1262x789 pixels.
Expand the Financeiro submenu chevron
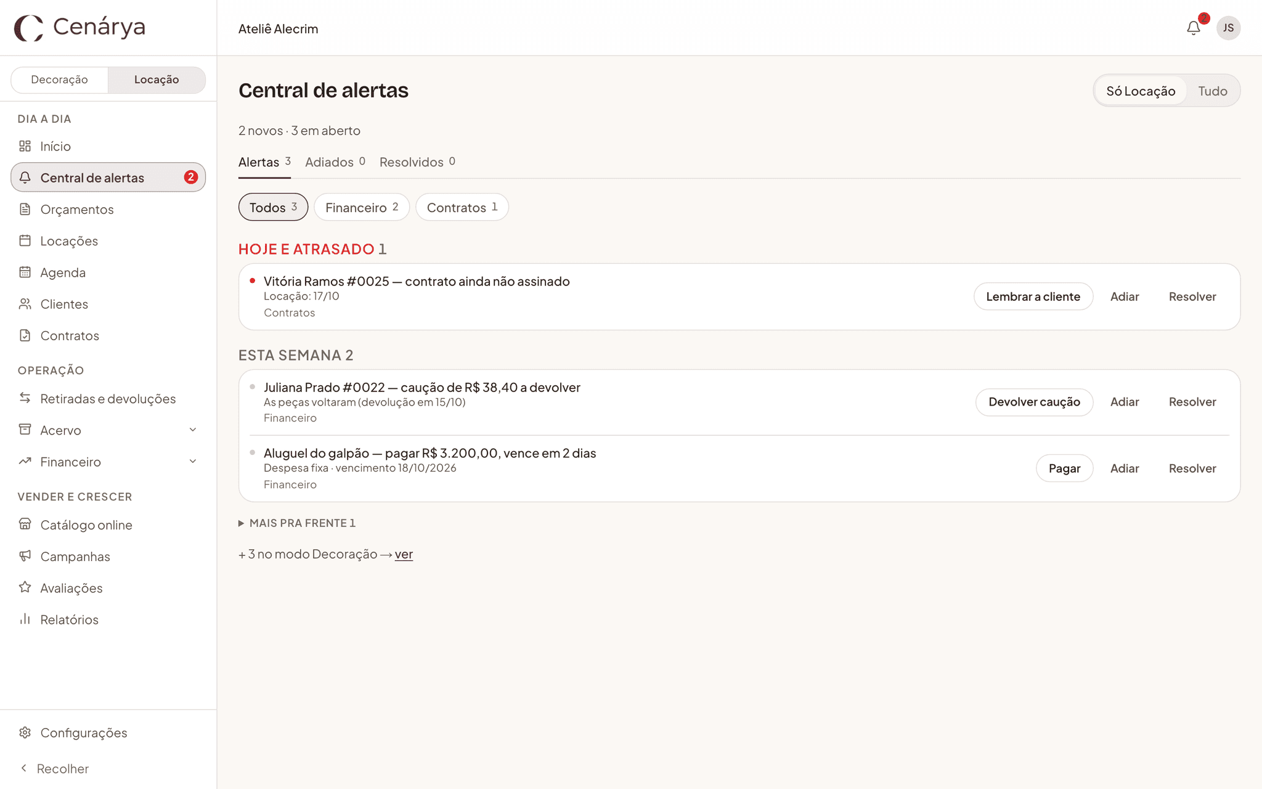click(x=193, y=461)
